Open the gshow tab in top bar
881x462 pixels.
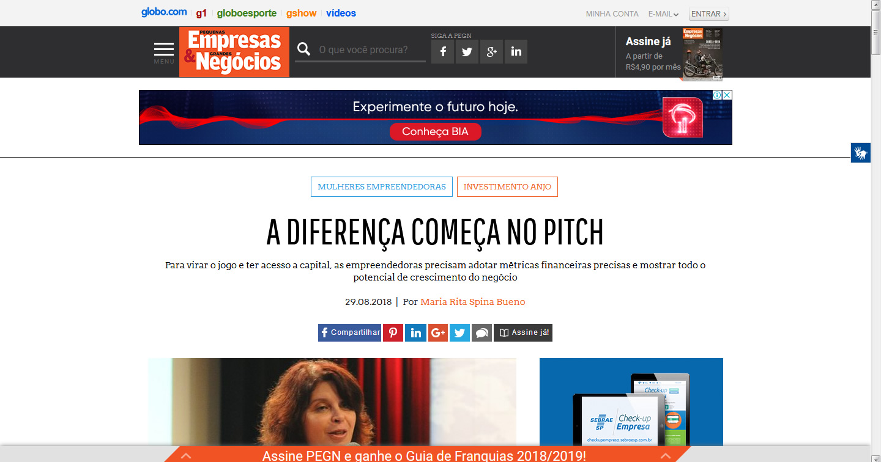point(302,13)
